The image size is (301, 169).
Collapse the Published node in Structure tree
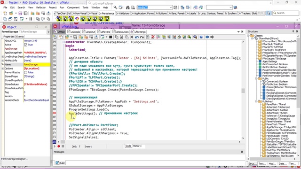point(256,101)
